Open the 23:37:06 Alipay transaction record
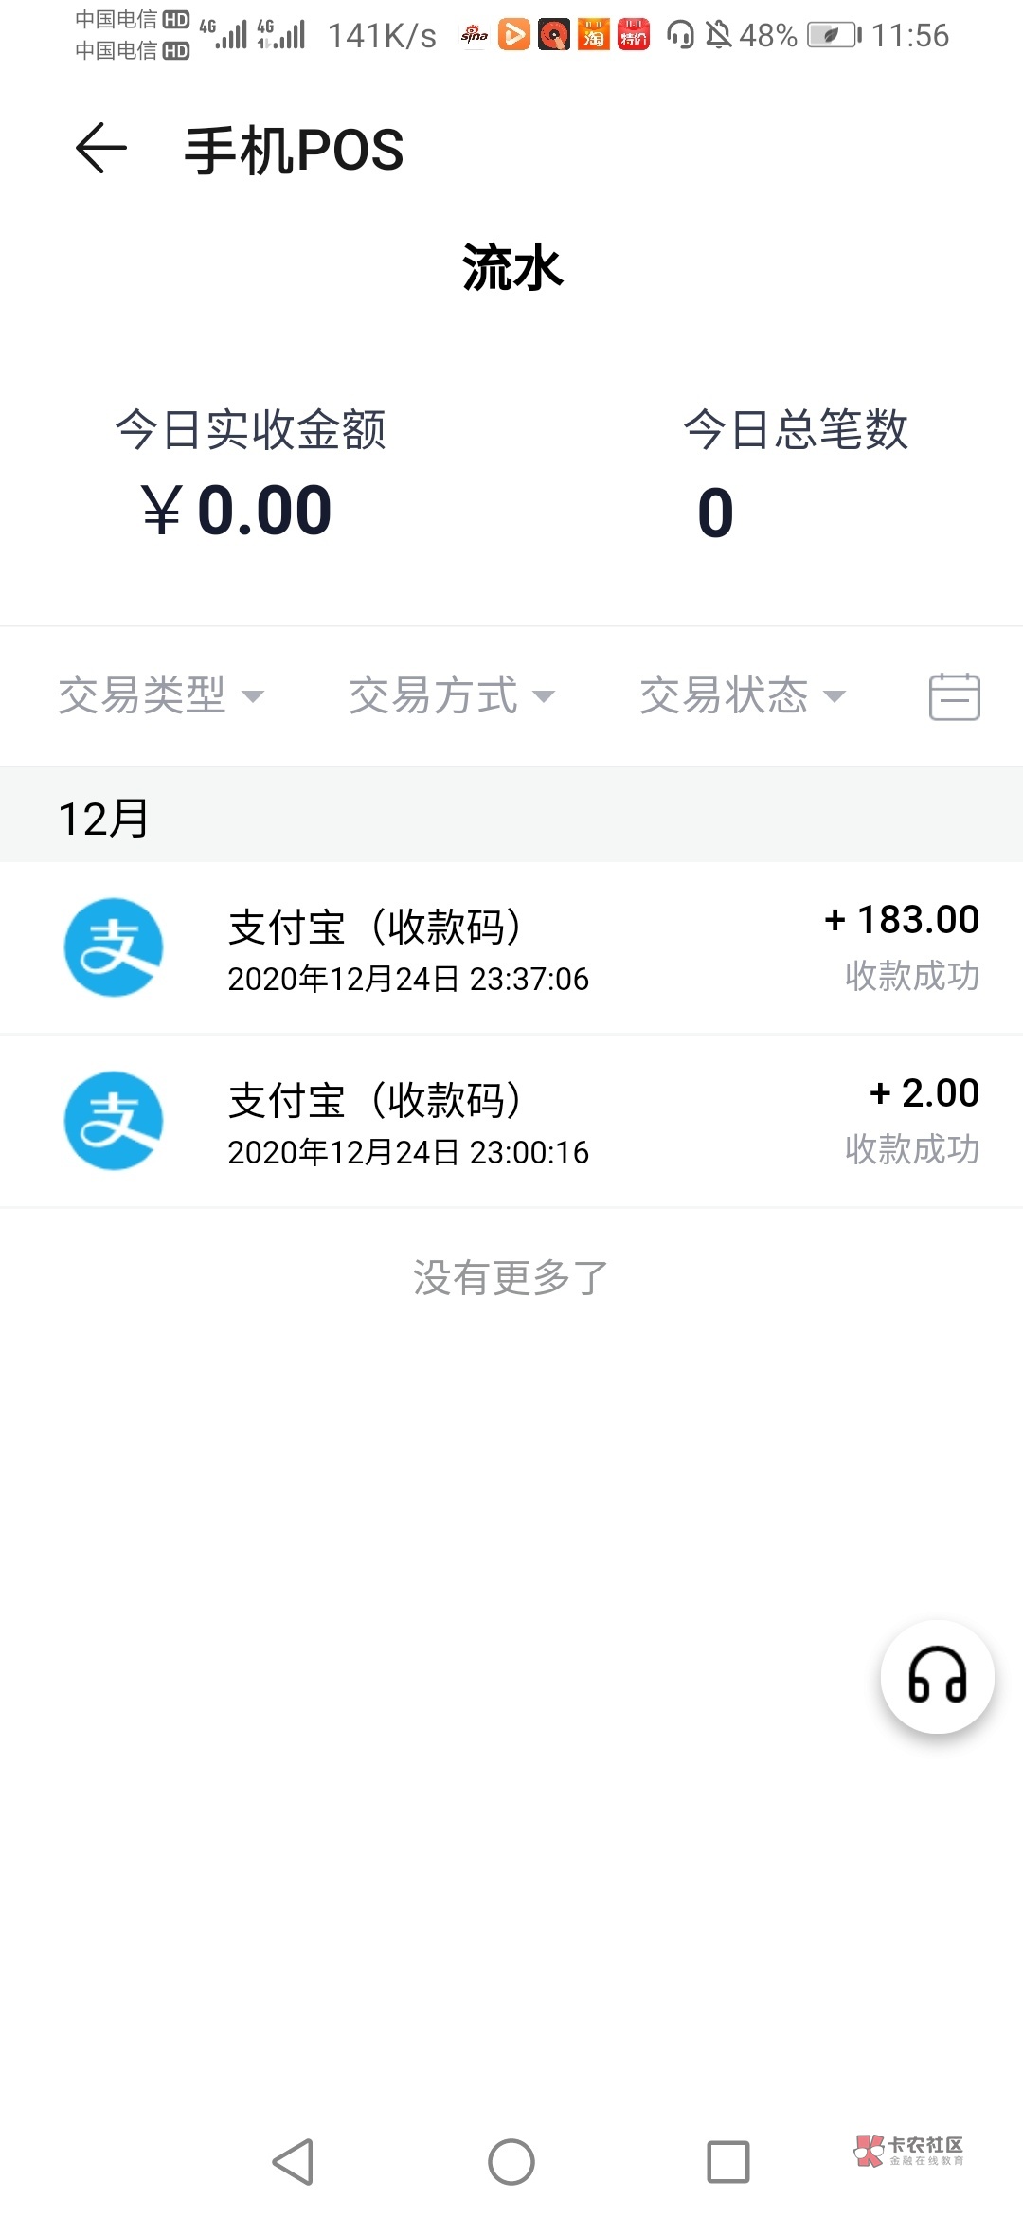This screenshot has height=2217, width=1023. click(x=511, y=949)
